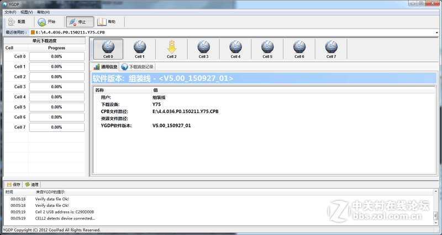Image resolution: width=442 pixels, height=235 pixels.
Task: Click the Cell 5 progress bar
Action: click(x=57, y=107)
